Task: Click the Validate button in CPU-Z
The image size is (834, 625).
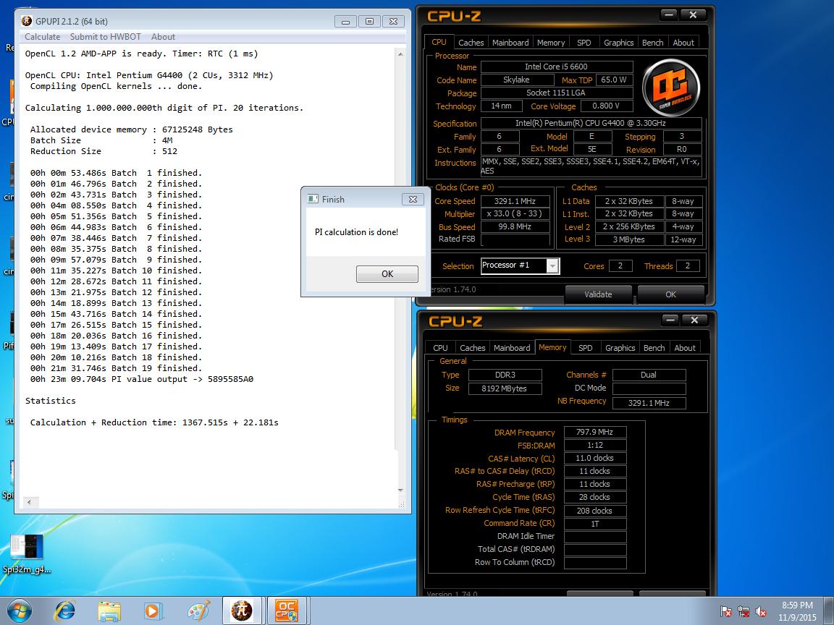Action: (598, 294)
